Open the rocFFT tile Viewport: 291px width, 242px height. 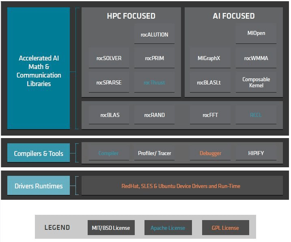(210, 115)
